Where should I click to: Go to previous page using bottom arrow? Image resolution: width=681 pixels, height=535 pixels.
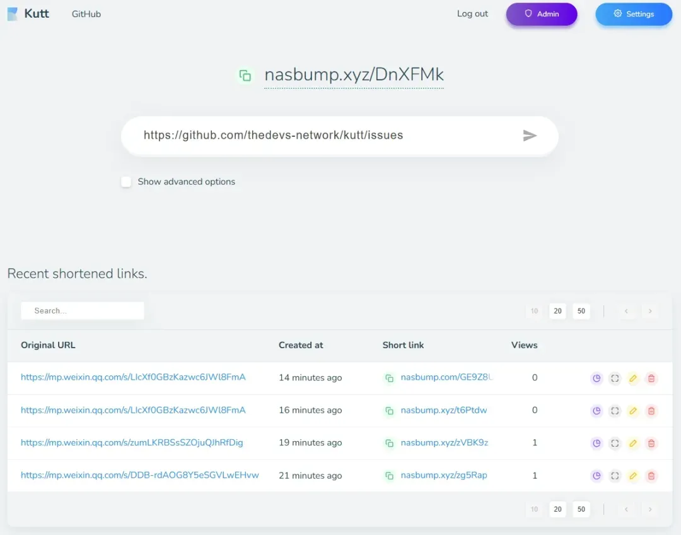626,509
